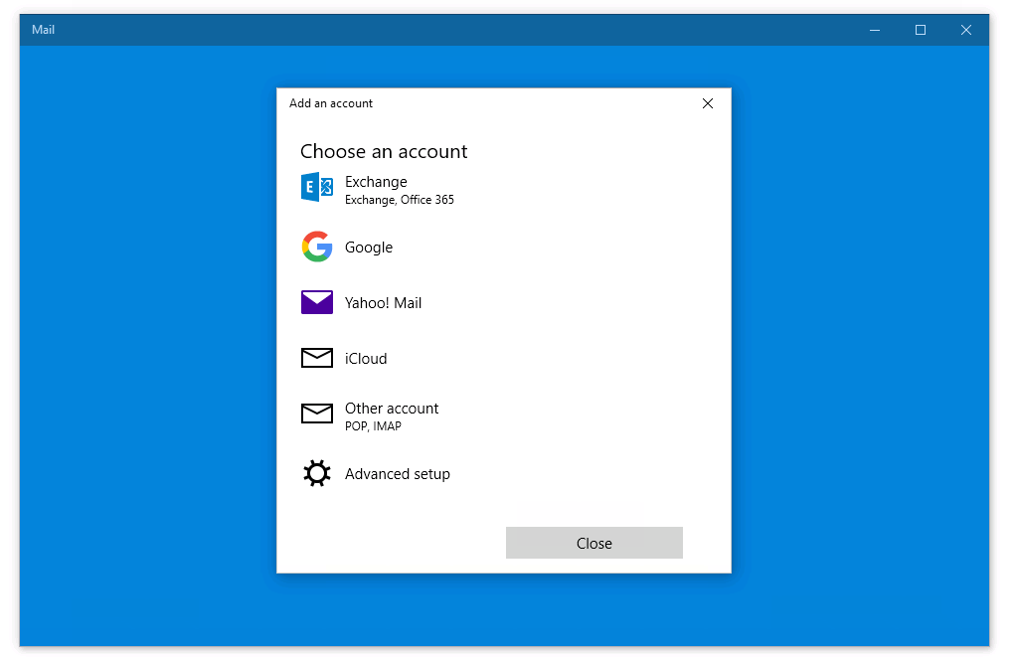Click the Close button in dialog
This screenshot has height=663, width=1015.
pos(594,543)
